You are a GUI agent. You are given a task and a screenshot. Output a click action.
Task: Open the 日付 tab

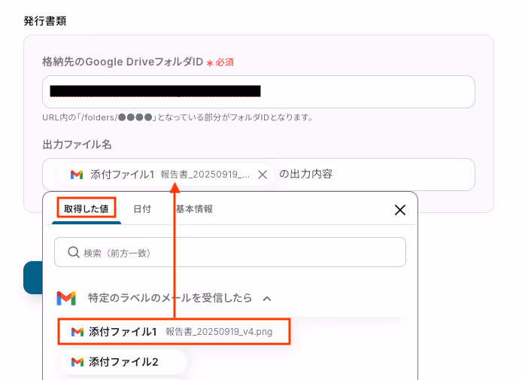click(x=142, y=209)
